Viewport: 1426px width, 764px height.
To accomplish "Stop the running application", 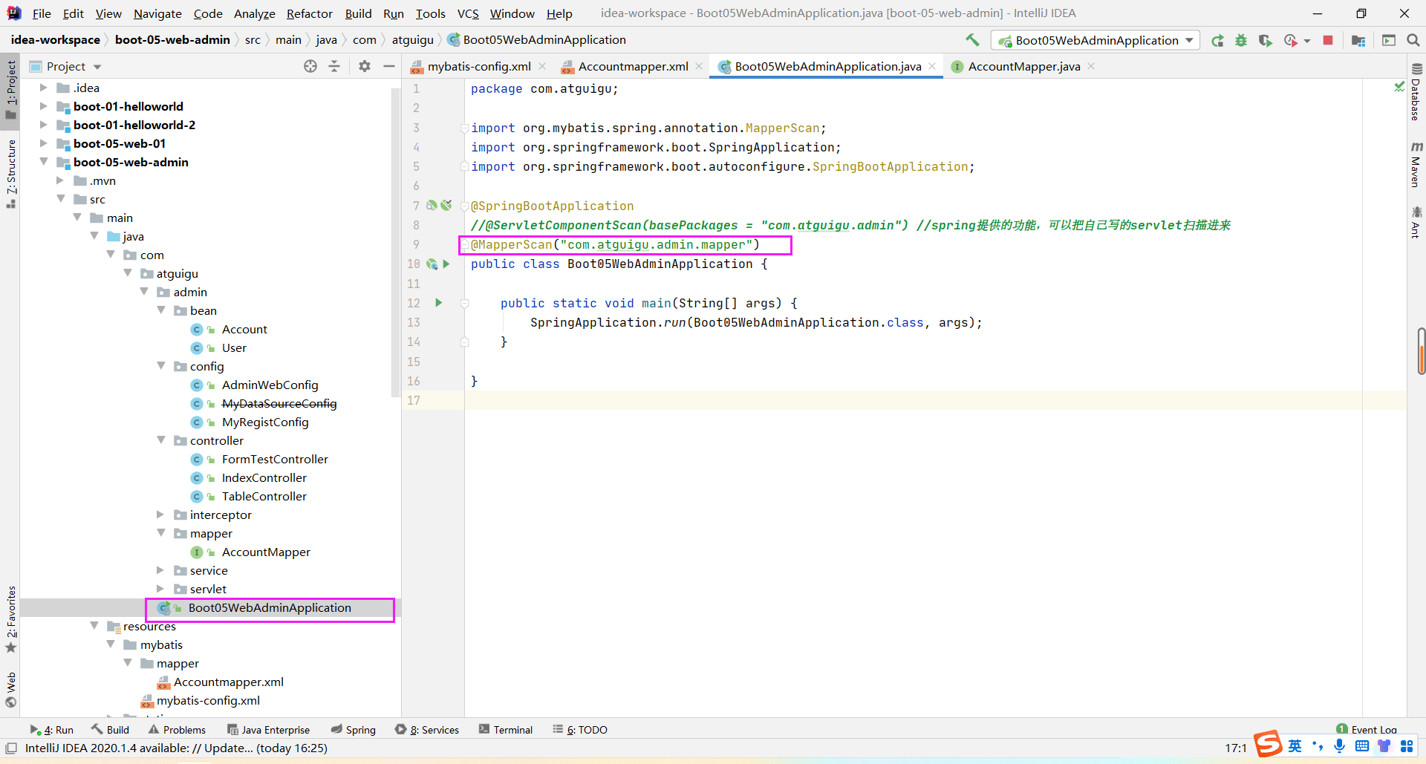I will (x=1328, y=40).
